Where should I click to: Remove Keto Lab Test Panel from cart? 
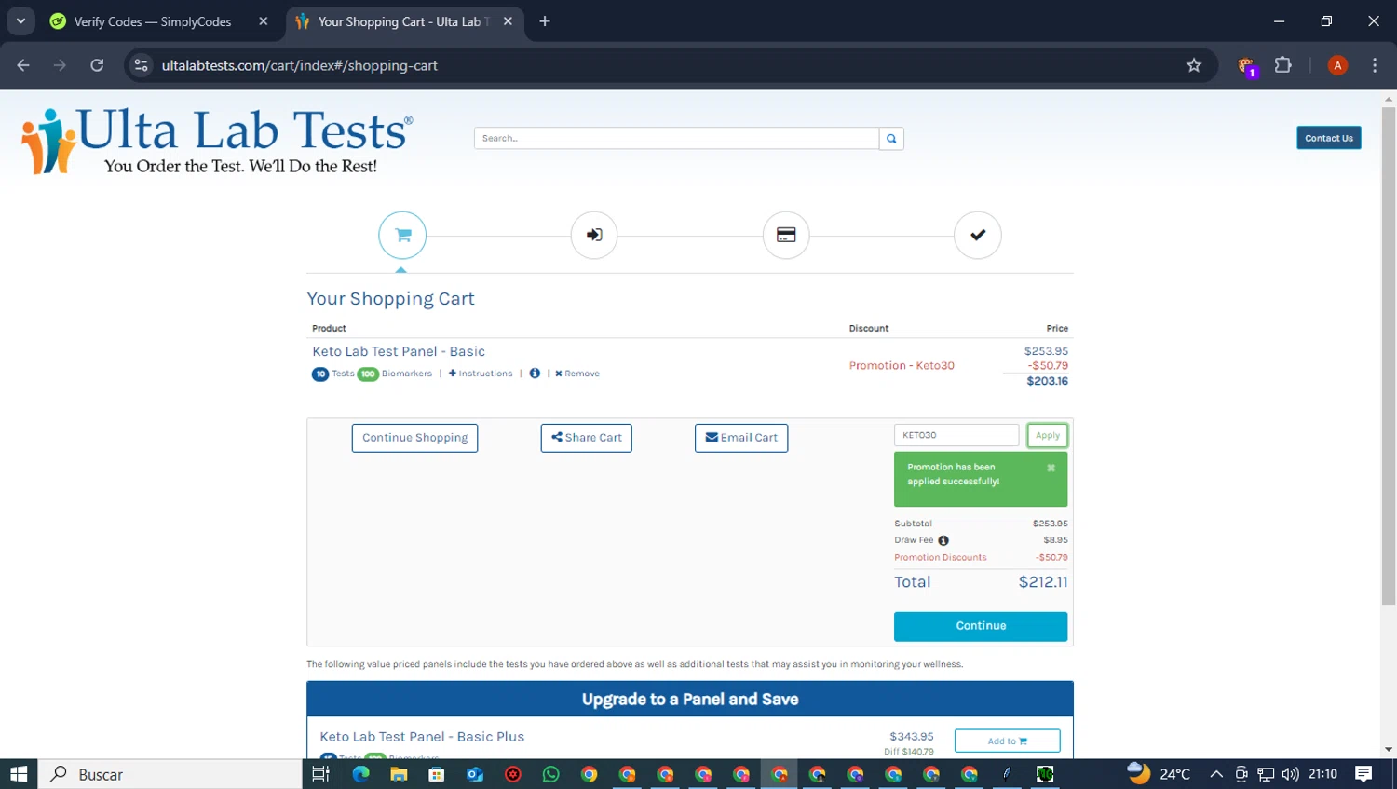point(577,374)
